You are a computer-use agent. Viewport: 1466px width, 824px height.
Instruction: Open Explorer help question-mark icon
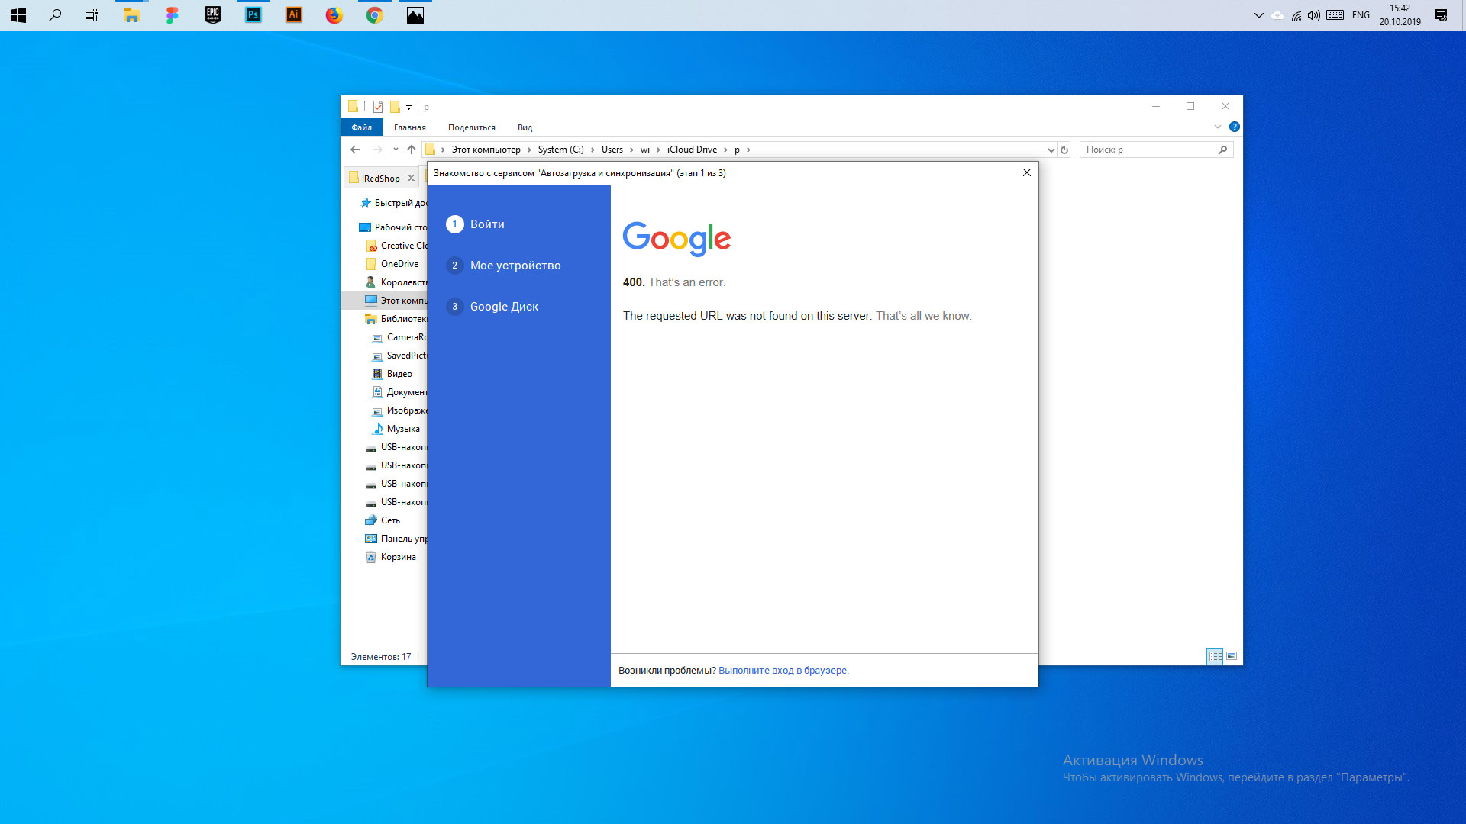[x=1235, y=127]
